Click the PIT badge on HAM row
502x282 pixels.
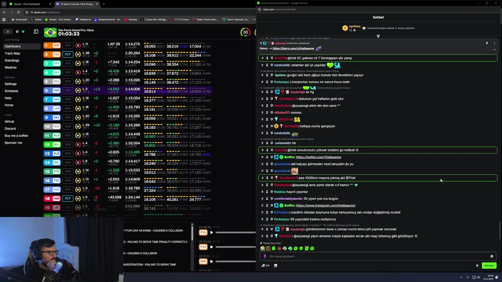[x=68, y=199]
